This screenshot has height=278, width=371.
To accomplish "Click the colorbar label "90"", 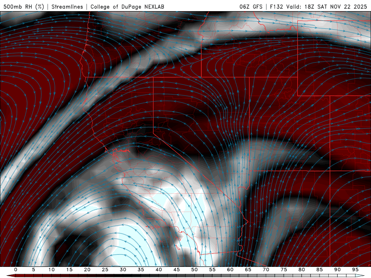I will tap(337, 270).
